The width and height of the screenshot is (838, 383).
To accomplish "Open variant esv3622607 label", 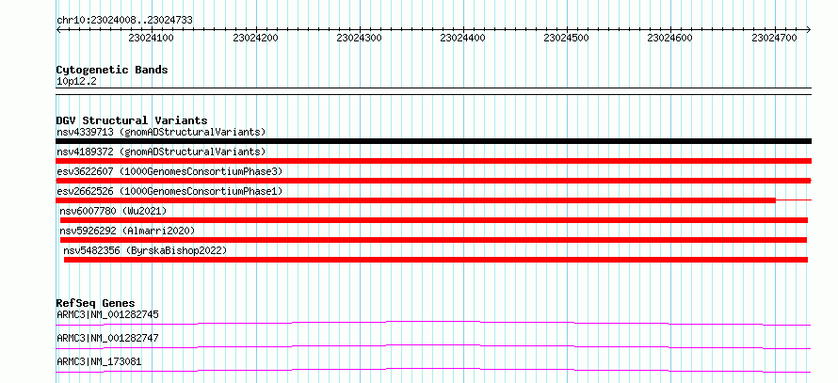I will click(169, 171).
